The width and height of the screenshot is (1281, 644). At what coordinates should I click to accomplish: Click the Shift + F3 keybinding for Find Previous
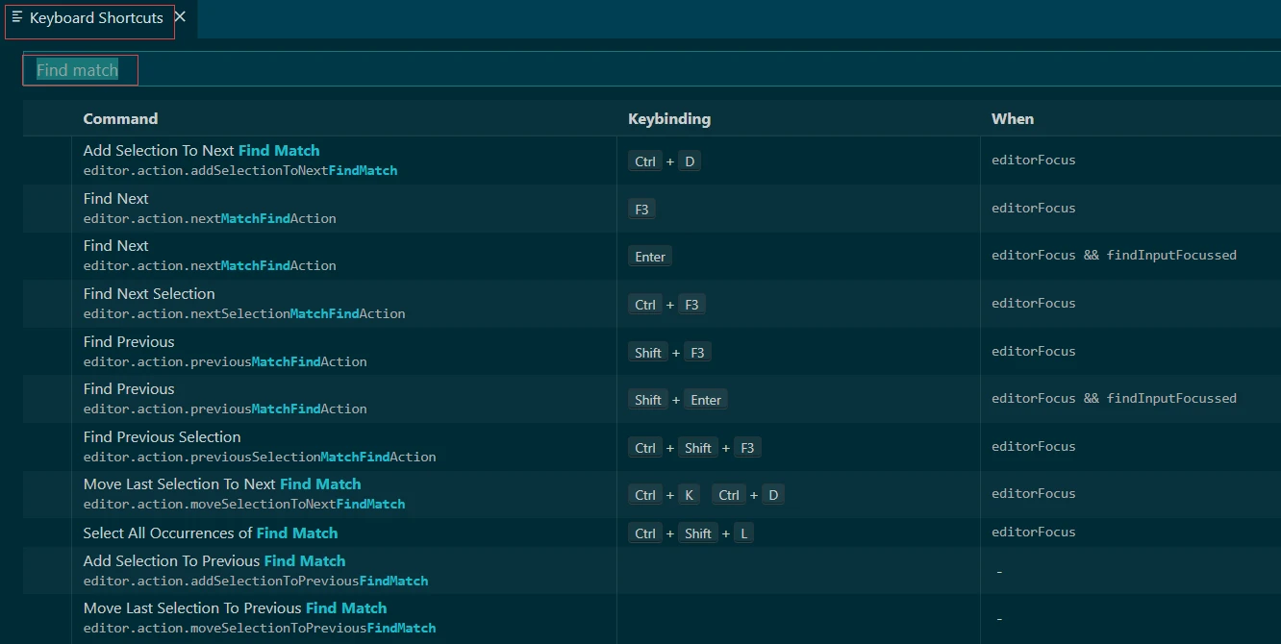click(669, 353)
